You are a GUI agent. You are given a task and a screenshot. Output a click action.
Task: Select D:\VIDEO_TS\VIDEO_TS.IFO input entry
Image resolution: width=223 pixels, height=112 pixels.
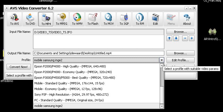coord(99,32)
